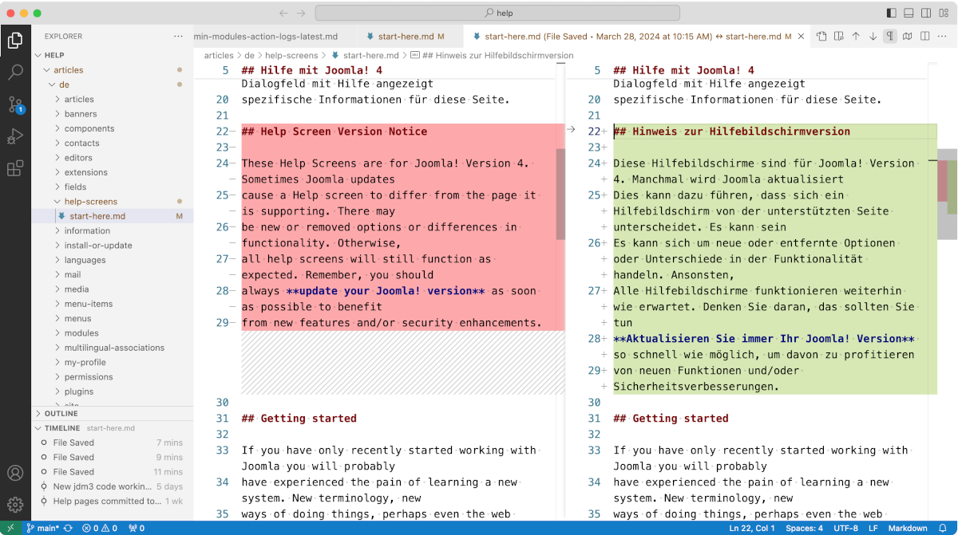Show errors and warnings count in status bar
This screenshot has width=958, height=535.
pos(100,528)
